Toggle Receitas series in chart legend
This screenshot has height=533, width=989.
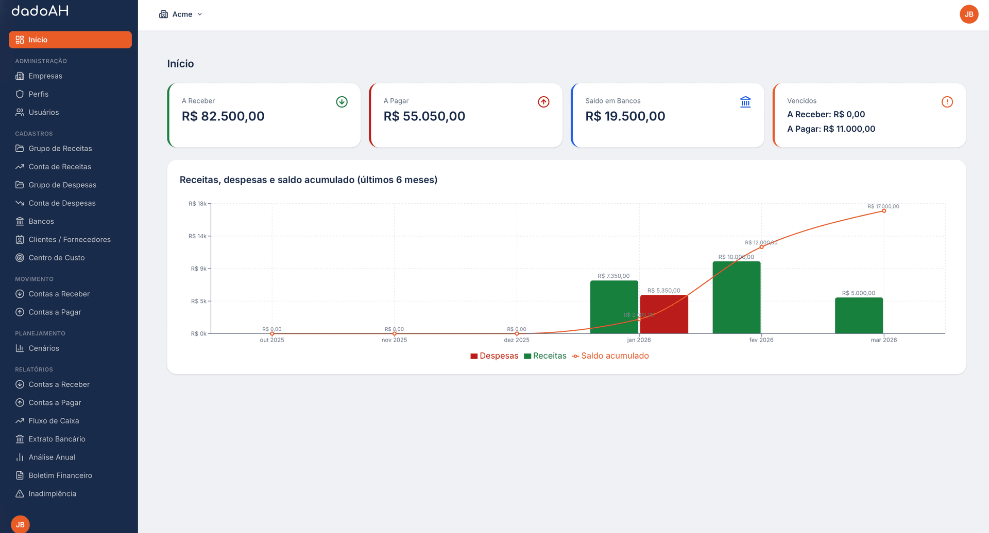[x=545, y=356]
